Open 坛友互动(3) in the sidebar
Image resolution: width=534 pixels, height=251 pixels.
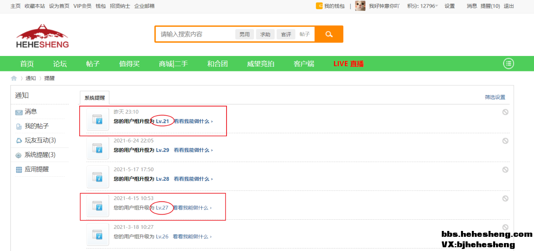pos(40,140)
